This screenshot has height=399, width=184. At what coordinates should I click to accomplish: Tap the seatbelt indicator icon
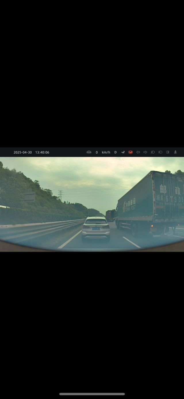tap(175, 152)
